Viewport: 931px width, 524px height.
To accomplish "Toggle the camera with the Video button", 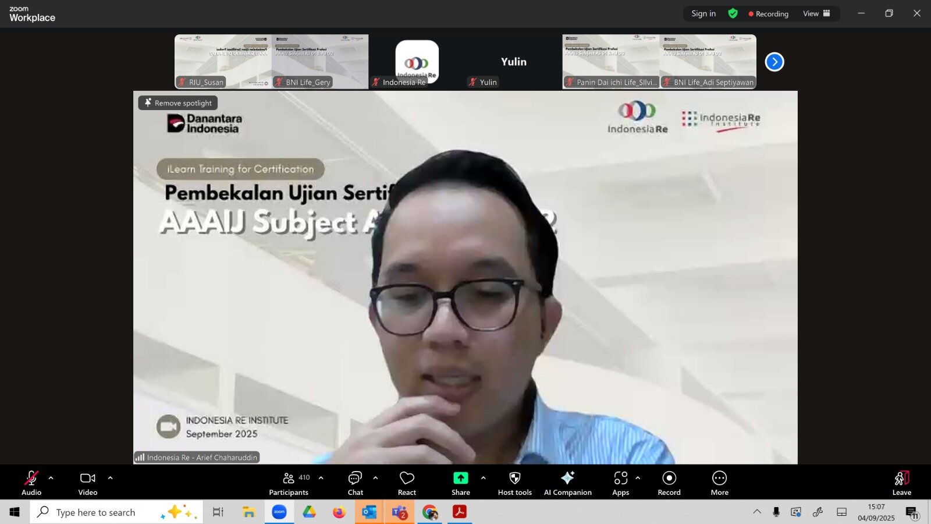I will tap(88, 483).
